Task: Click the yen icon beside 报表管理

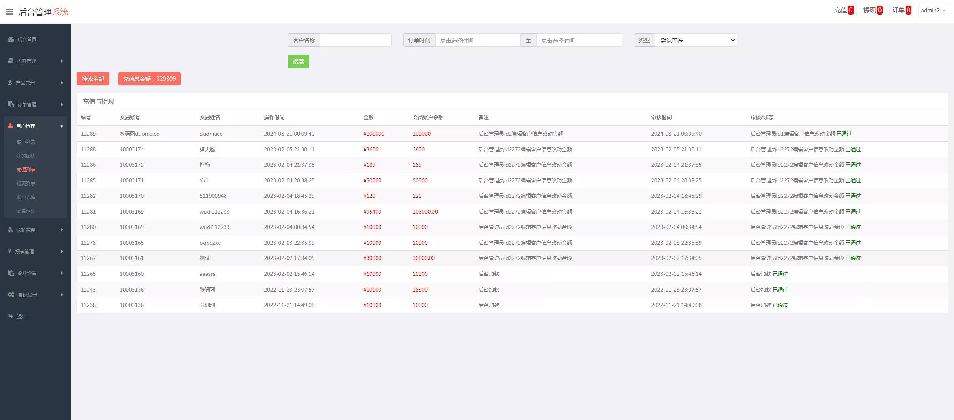Action: pyautogui.click(x=9, y=251)
